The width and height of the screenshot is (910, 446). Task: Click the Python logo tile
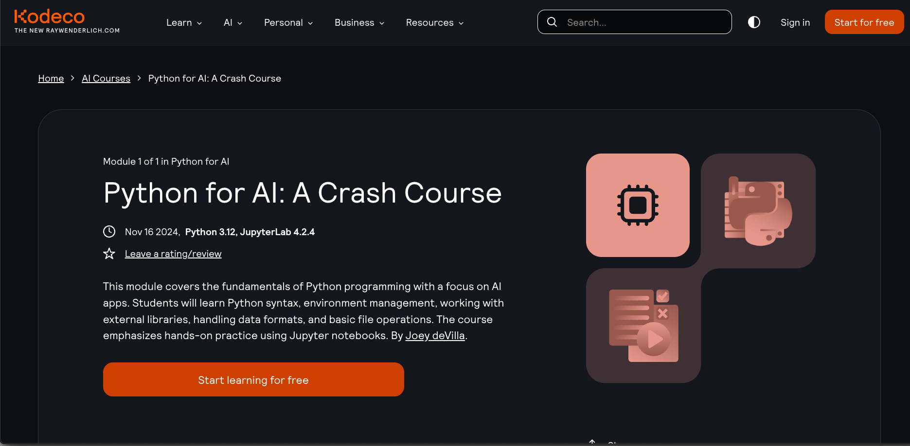(758, 211)
